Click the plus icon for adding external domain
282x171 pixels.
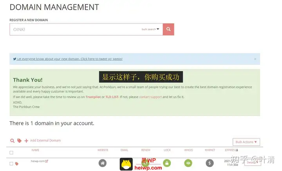point(26,141)
